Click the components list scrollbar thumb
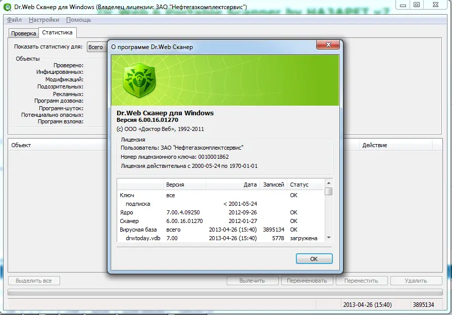Image resolution: width=452 pixels, height=315 pixels. tap(329, 192)
